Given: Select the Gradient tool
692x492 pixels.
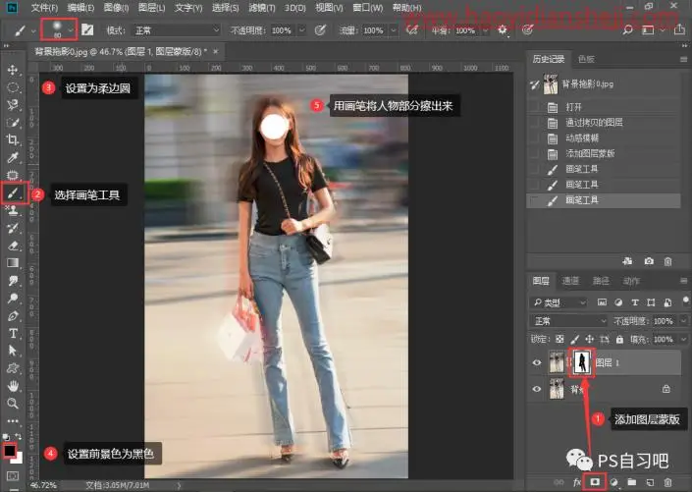Looking at the screenshot, I should click(x=13, y=263).
